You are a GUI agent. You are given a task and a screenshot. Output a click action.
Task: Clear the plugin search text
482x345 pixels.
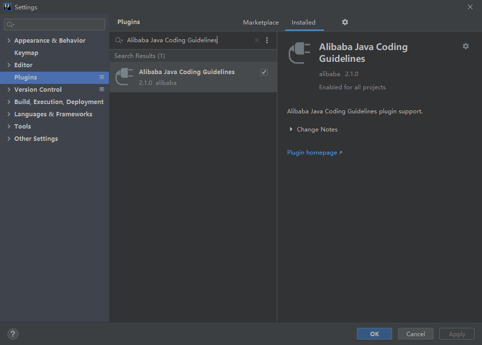[256, 40]
